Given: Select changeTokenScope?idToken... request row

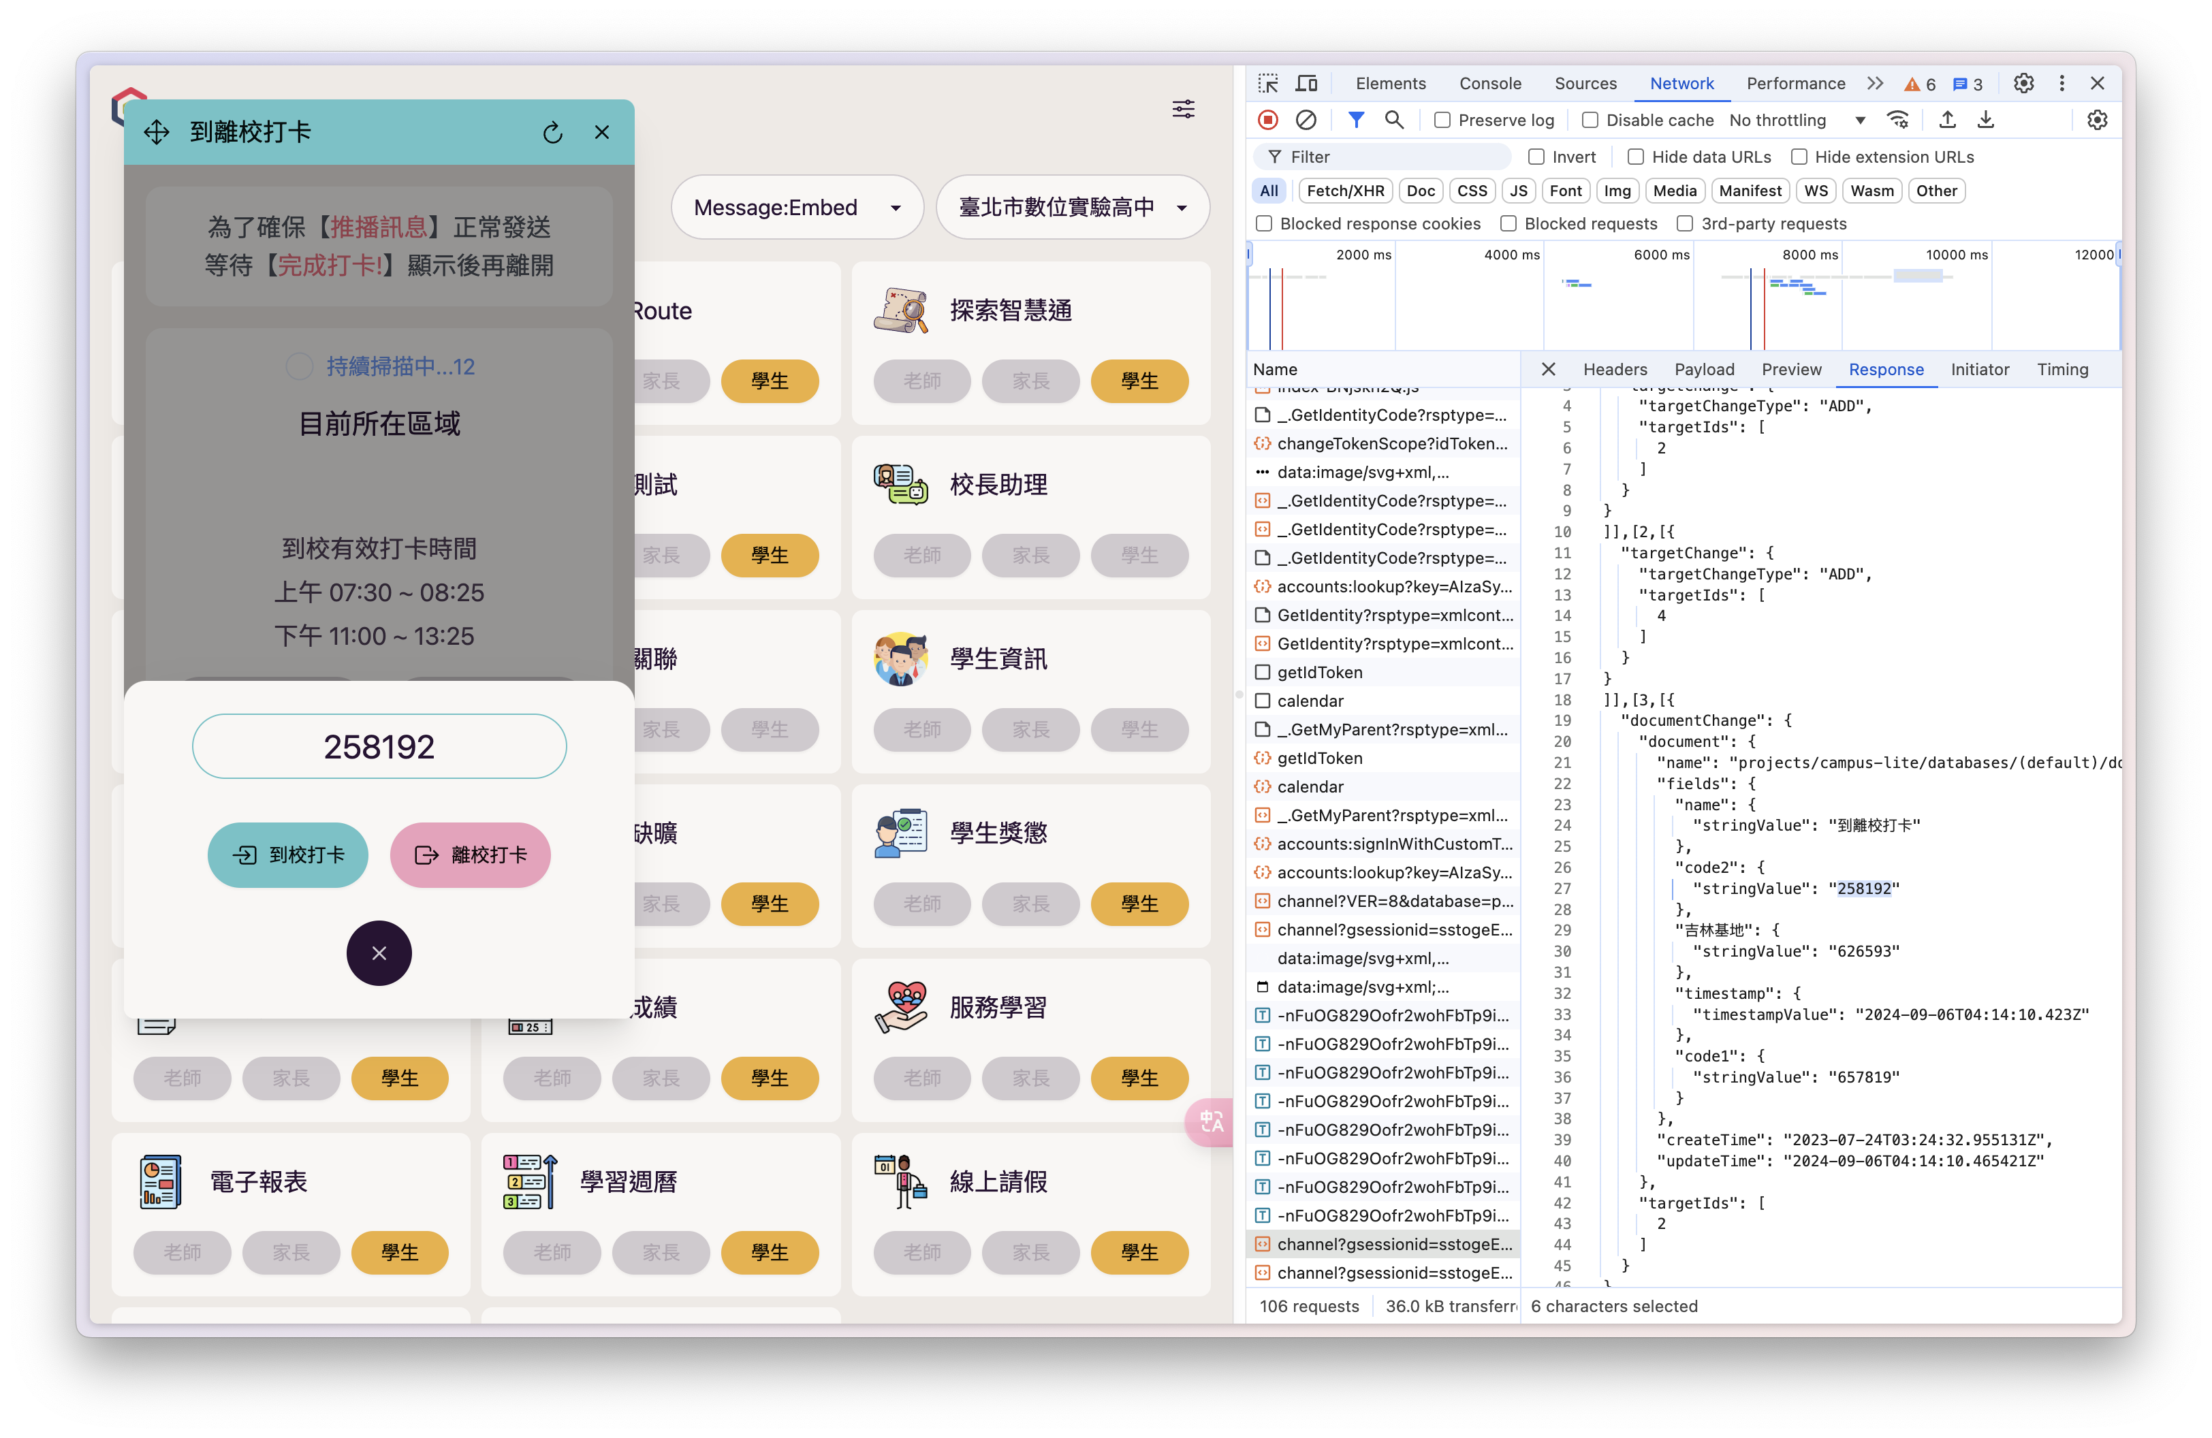Looking at the screenshot, I should (1383, 443).
